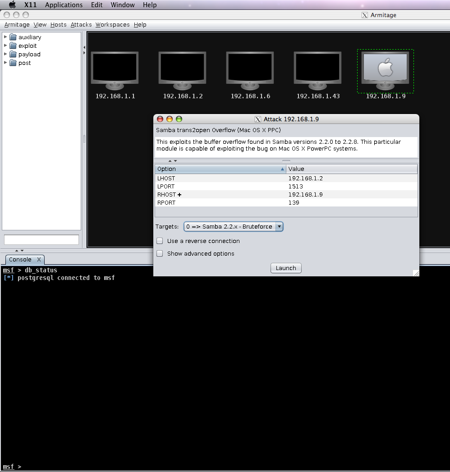The image size is (450, 472).
Task: Click the LPORT value 1513
Action: tap(296, 186)
